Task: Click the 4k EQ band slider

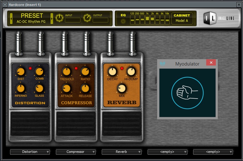Action: click(x=157, y=20)
